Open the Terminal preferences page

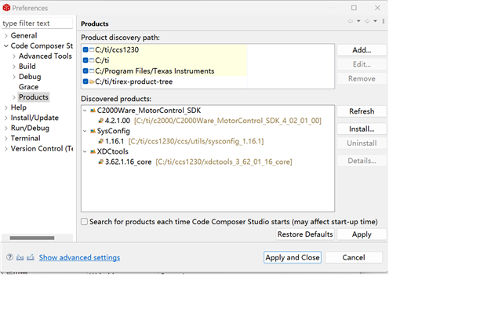(x=25, y=138)
